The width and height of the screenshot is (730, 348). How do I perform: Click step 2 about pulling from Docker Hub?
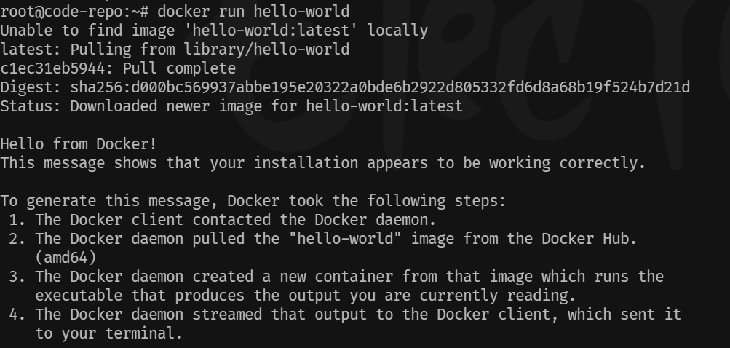click(x=322, y=239)
